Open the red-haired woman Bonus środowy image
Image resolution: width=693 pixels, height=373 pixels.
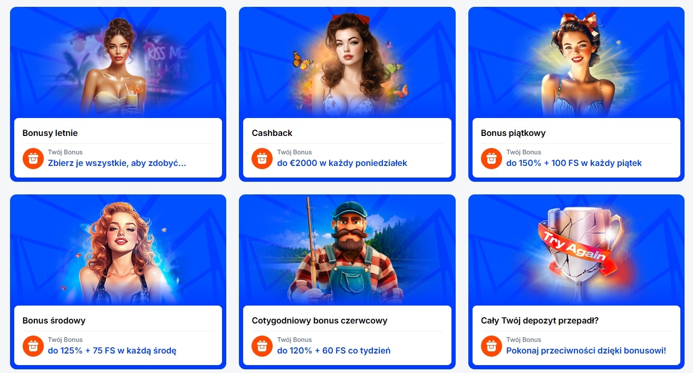[x=118, y=250]
